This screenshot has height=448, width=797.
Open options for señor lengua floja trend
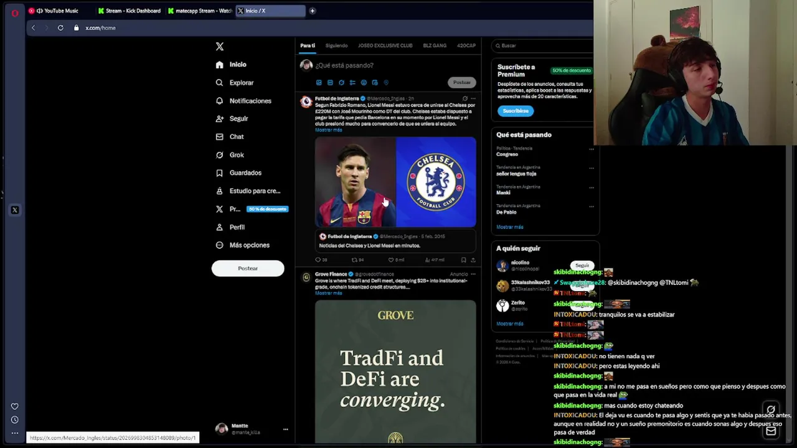[x=592, y=168]
